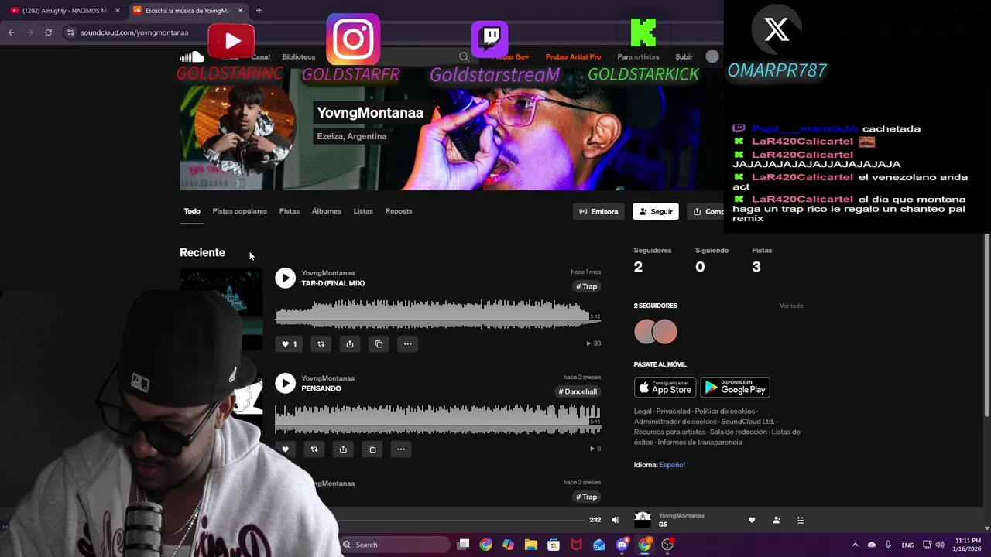Copy link of the PENSANDO track
Image resolution: width=991 pixels, height=557 pixels.
tap(372, 449)
